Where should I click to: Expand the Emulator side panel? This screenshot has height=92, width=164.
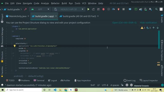[x=162, y=71]
